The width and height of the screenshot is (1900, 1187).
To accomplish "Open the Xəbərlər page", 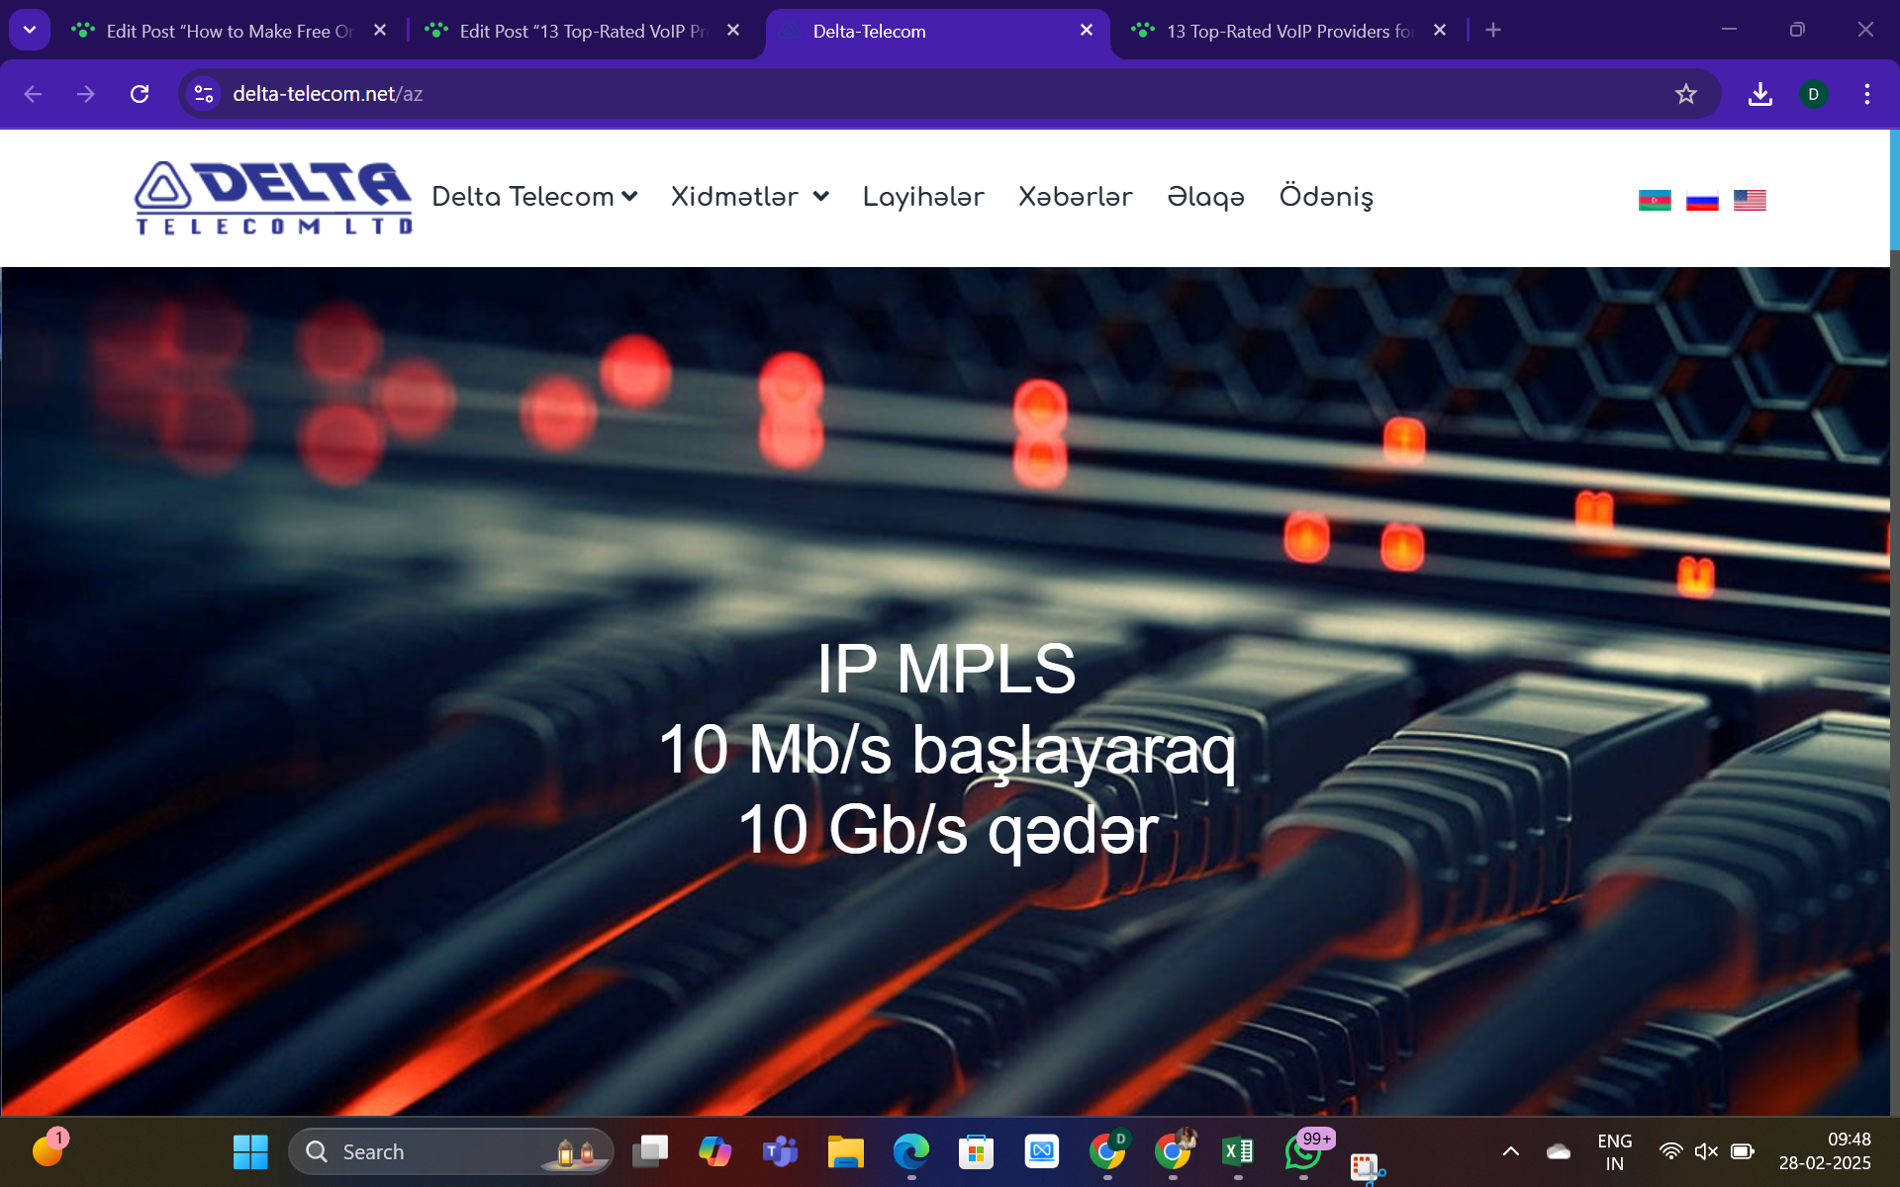I will (1076, 197).
